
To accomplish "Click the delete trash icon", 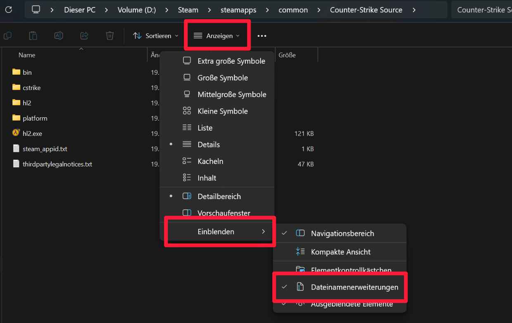I will 110,36.
